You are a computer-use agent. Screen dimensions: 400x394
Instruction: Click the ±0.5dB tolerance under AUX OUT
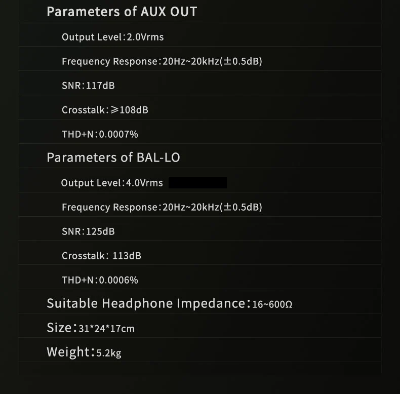(x=243, y=61)
